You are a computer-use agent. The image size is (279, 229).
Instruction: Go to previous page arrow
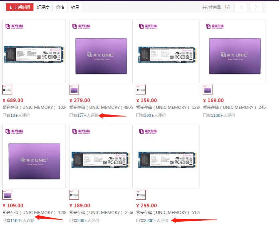coord(241,7)
